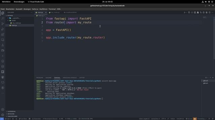This screenshot has width=215, height=120.
Task: Open the stacked layers icon view
Action: coord(3,66)
